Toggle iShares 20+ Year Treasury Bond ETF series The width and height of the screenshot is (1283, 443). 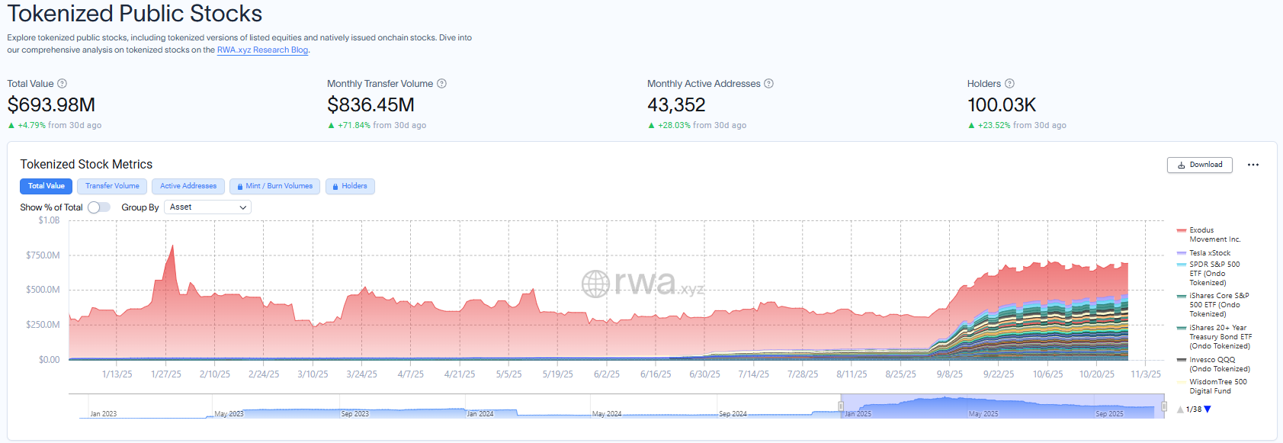[1214, 337]
